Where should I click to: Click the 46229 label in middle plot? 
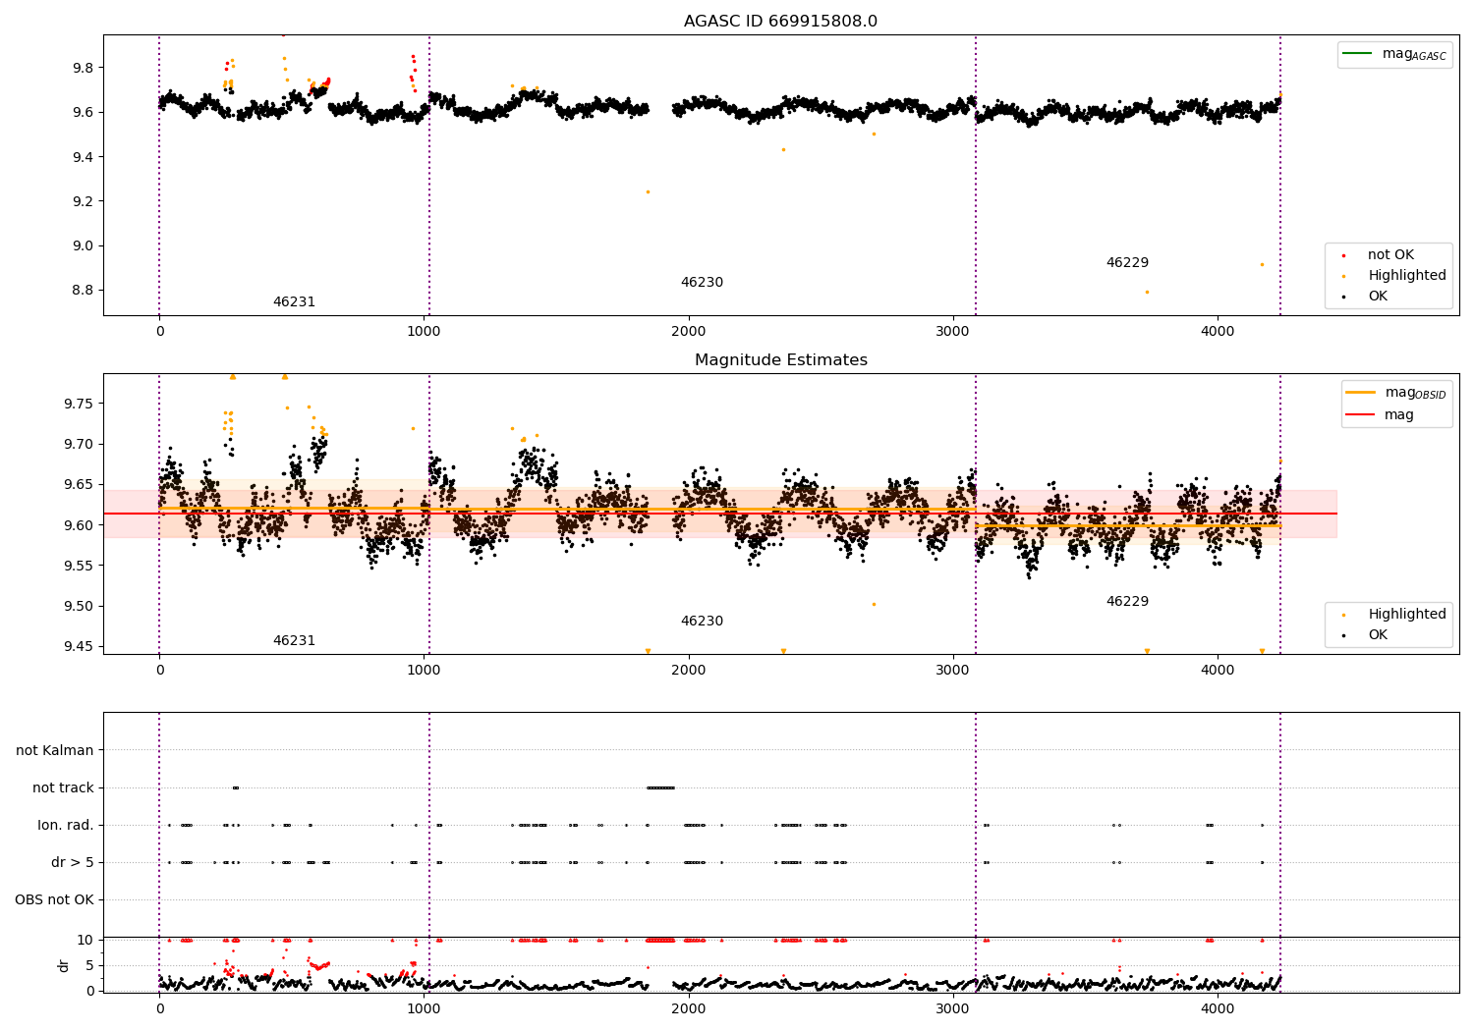[1127, 602]
